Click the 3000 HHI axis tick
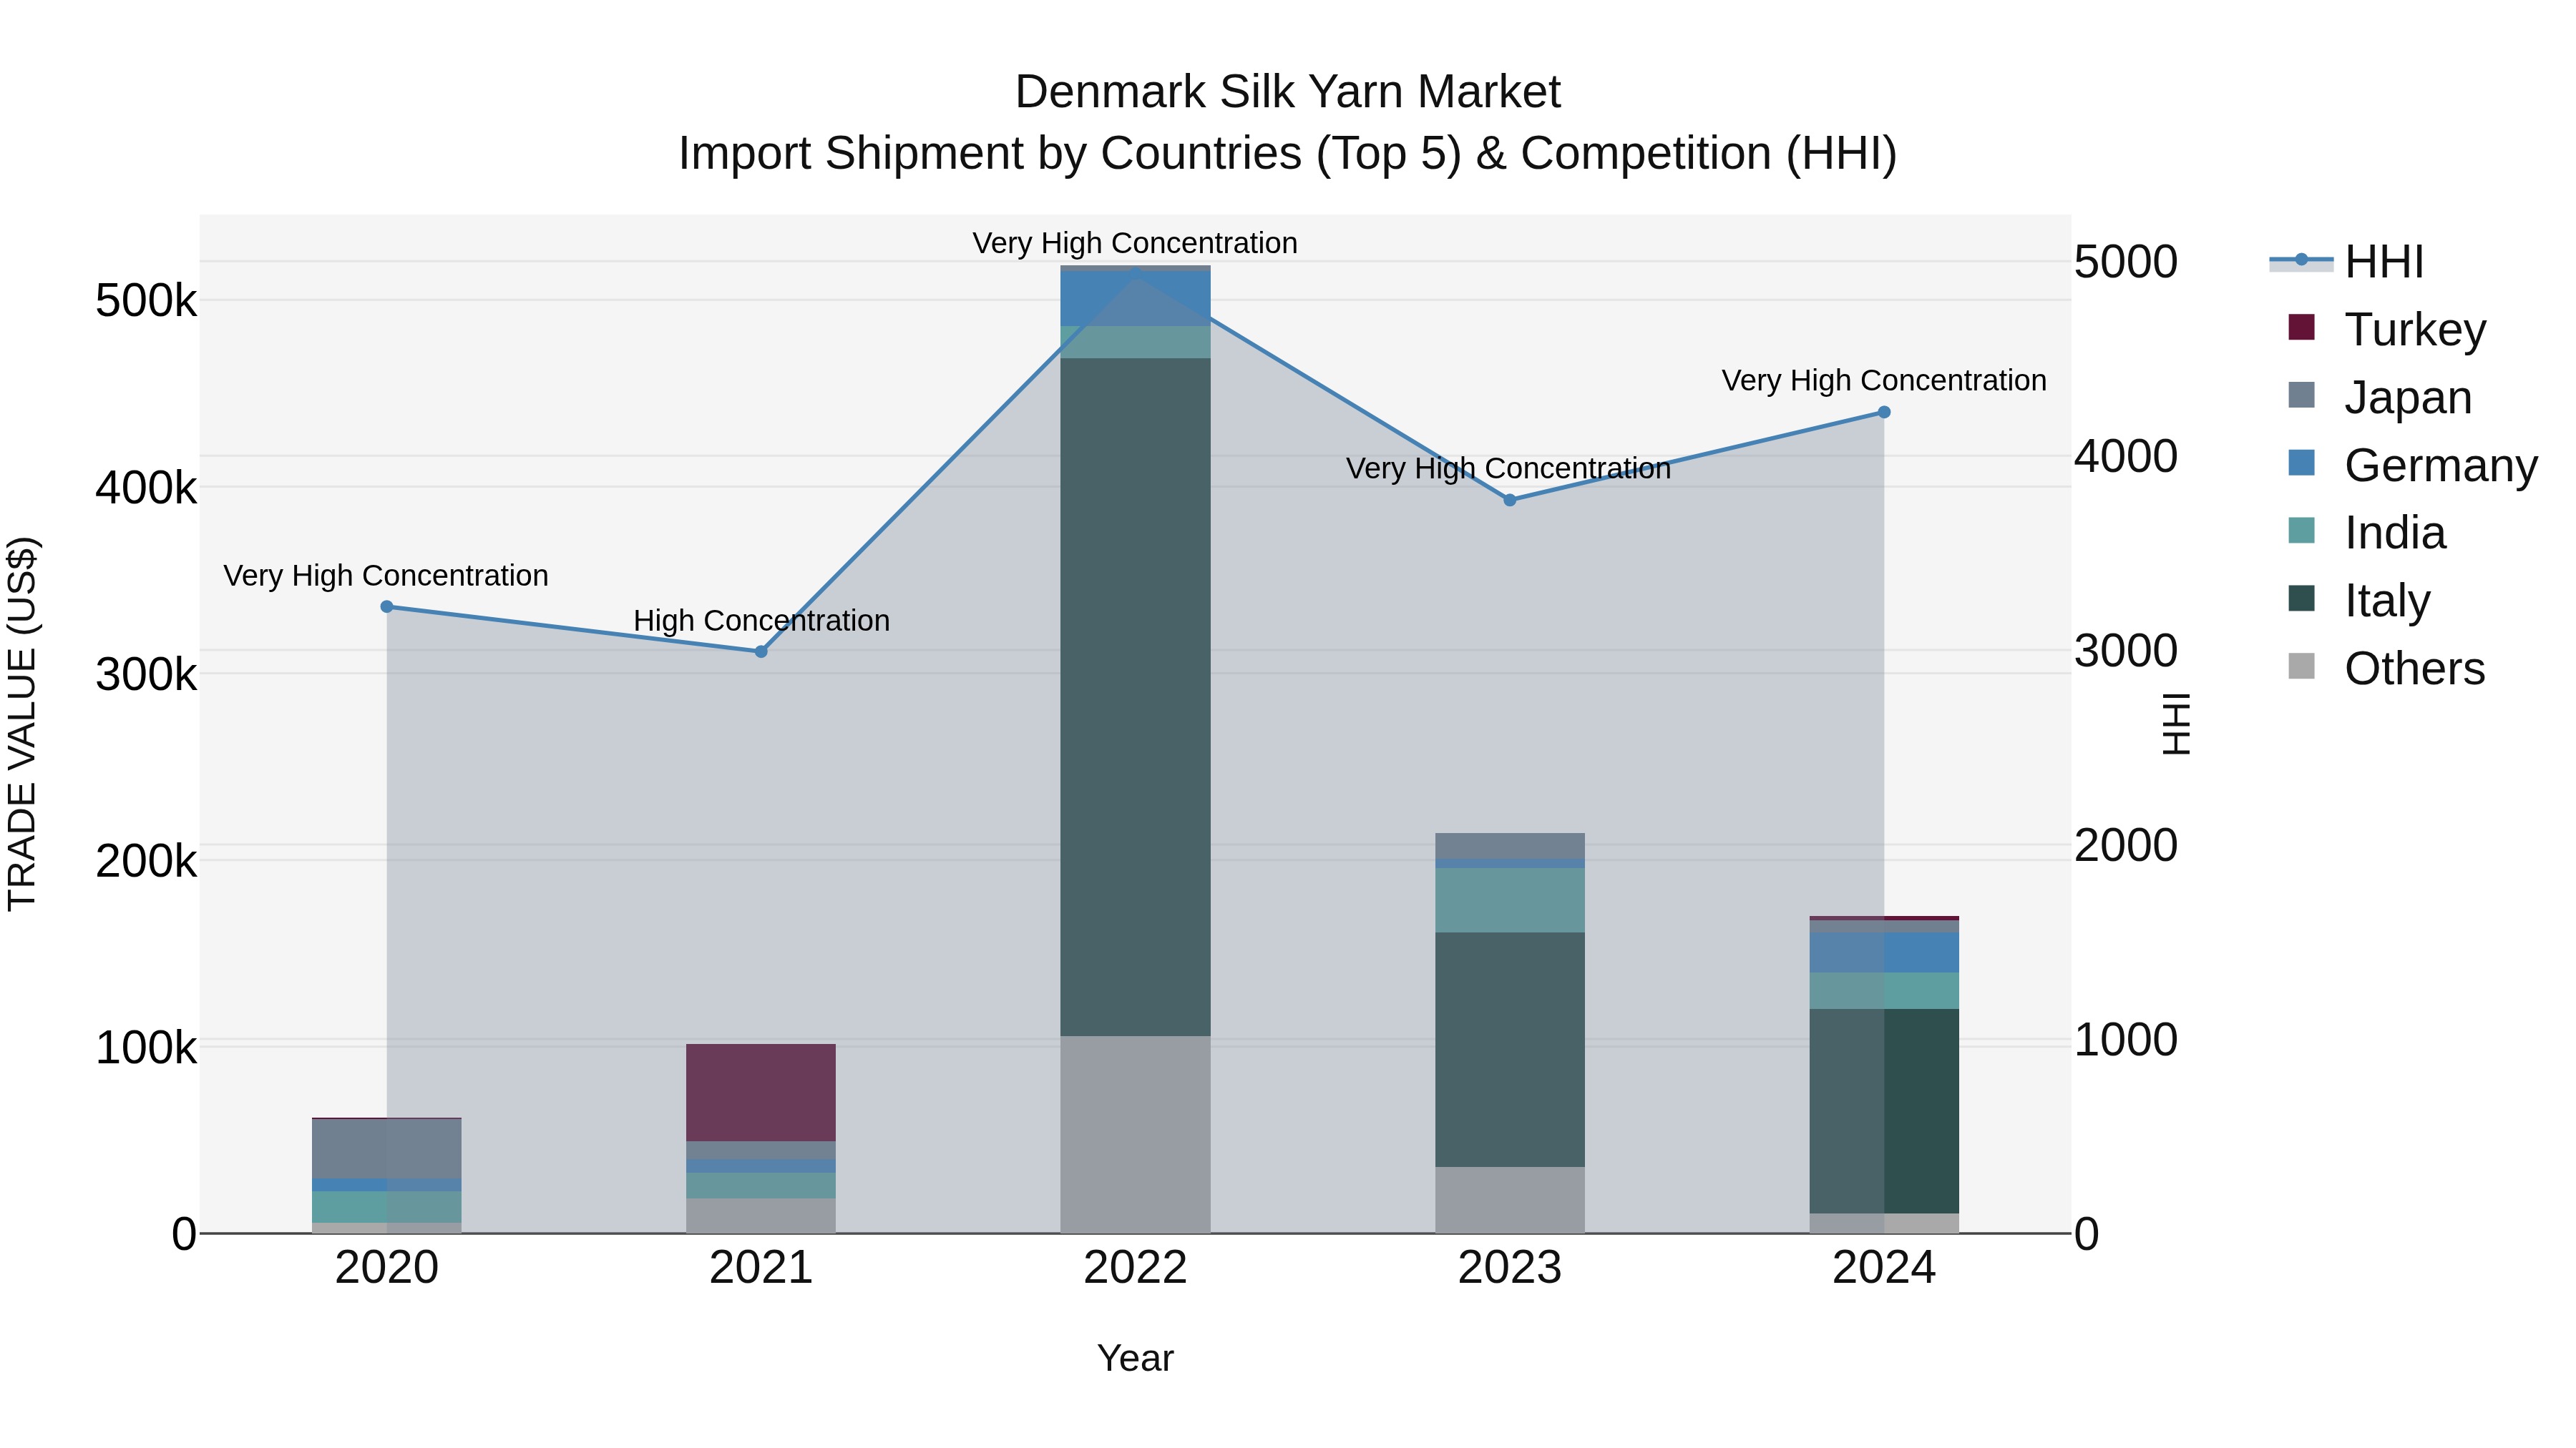The image size is (2576, 1448). [2126, 651]
